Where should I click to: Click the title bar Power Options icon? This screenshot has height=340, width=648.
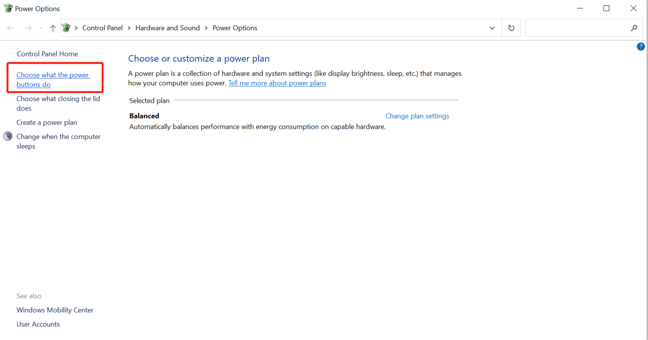8,9
